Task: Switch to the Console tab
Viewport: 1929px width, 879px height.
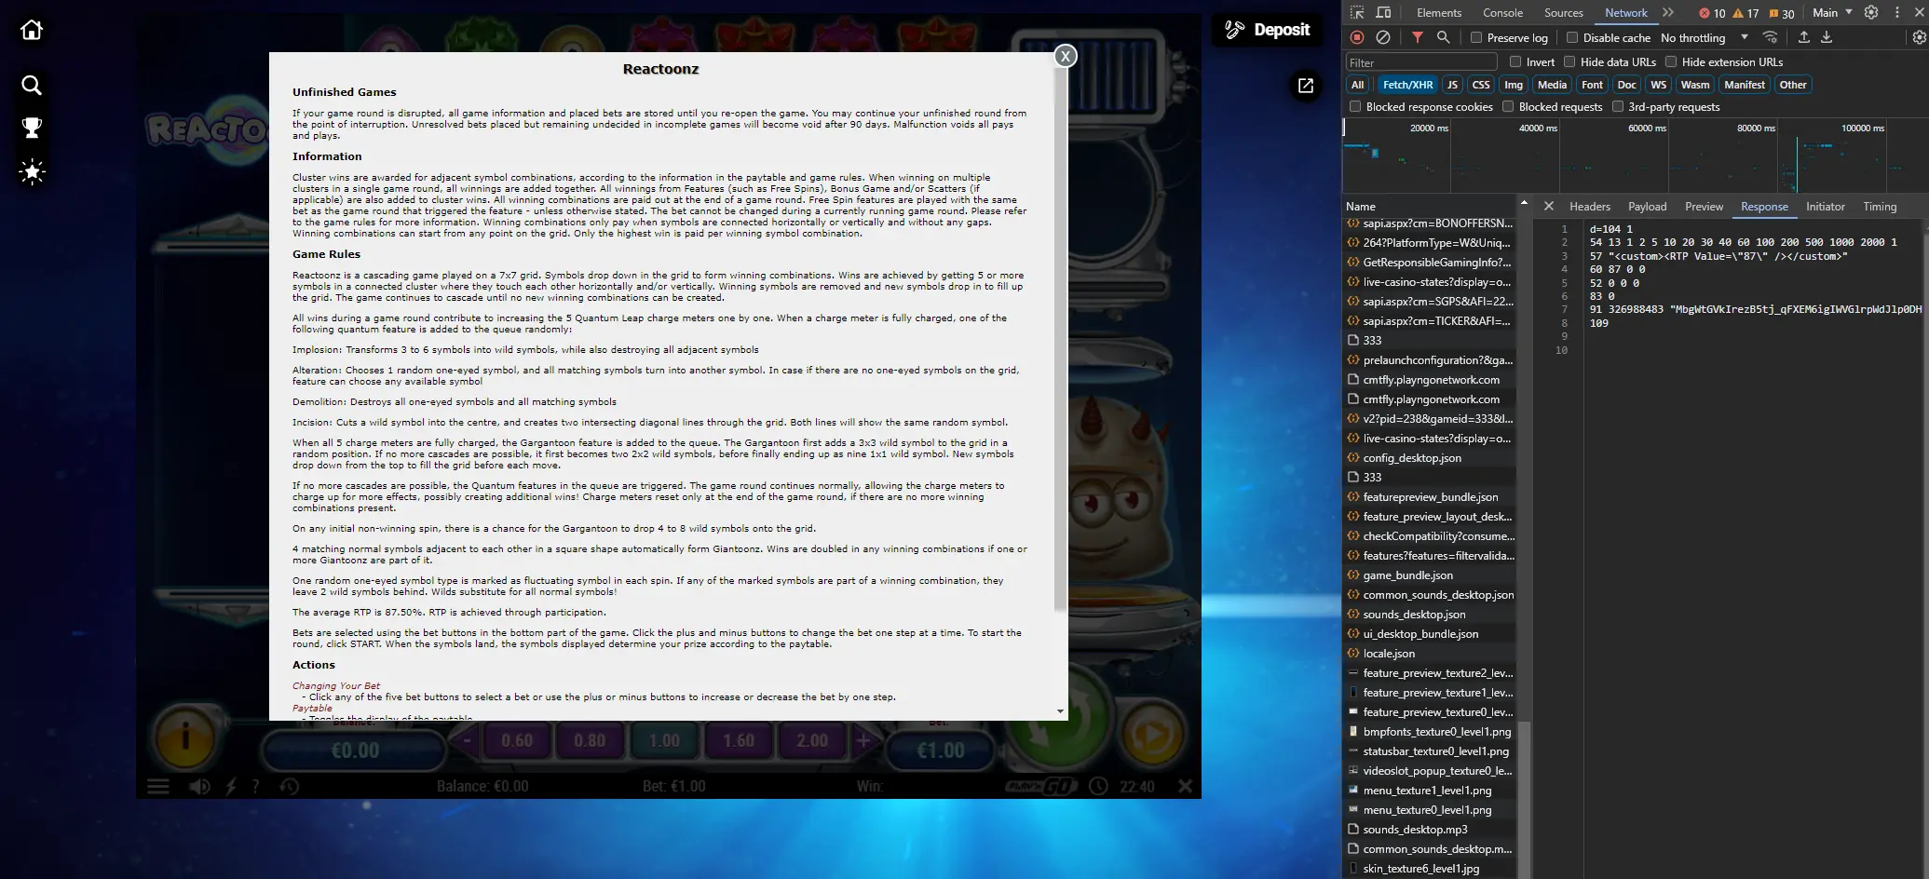Action: click(x=1502, y=13)
